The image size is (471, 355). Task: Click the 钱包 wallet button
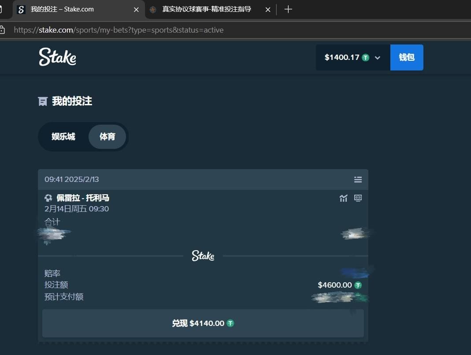tap(407, 57)
